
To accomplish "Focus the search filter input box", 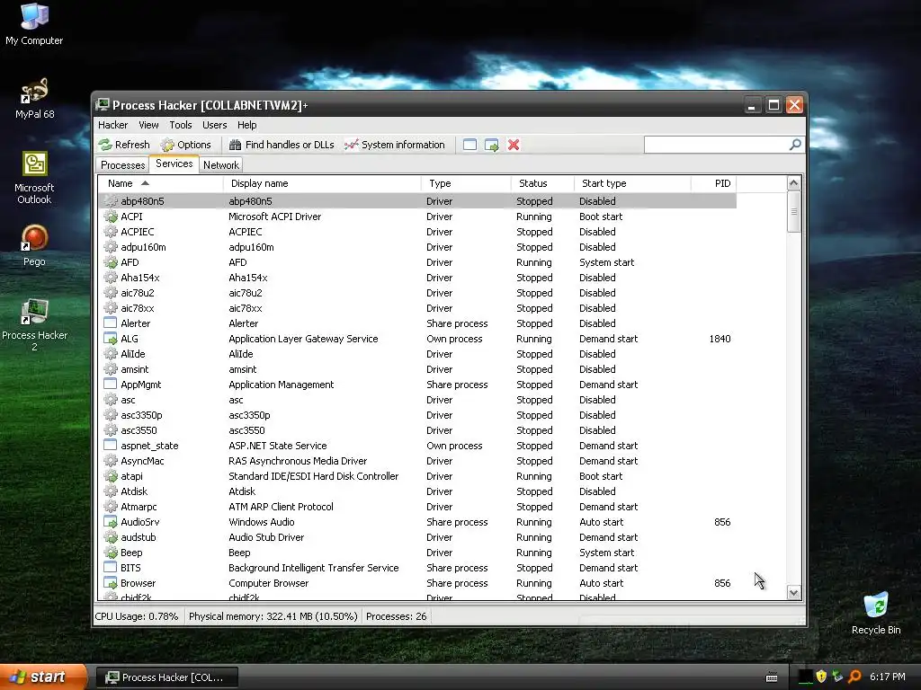I will 717,145.
